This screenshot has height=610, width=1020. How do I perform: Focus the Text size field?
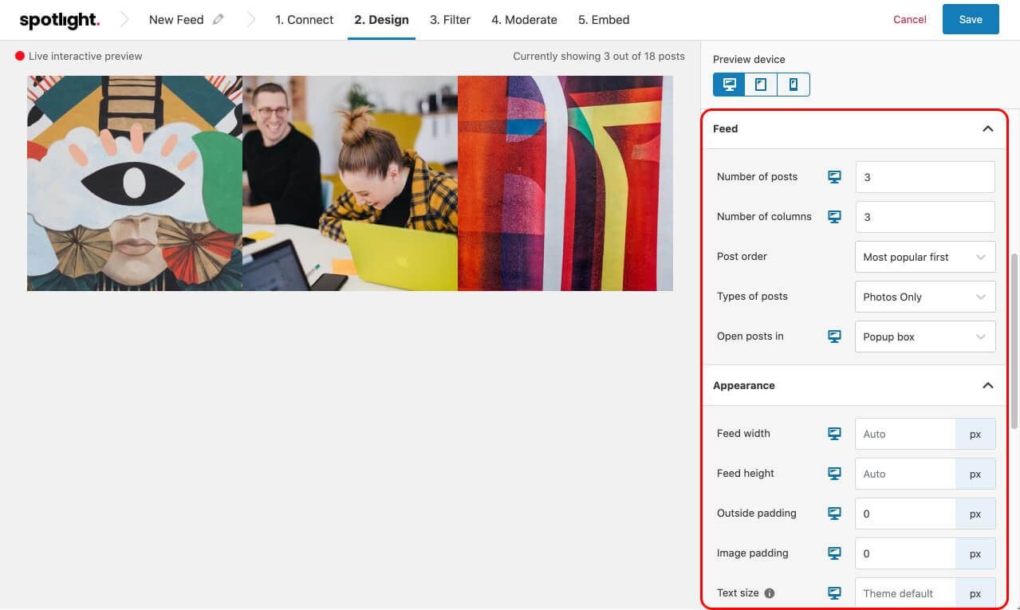click(905, 593)
